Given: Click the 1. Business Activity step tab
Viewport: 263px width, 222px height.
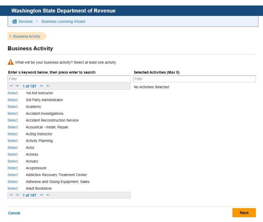Looking at the screenshot, I should (x=27, y=36).
